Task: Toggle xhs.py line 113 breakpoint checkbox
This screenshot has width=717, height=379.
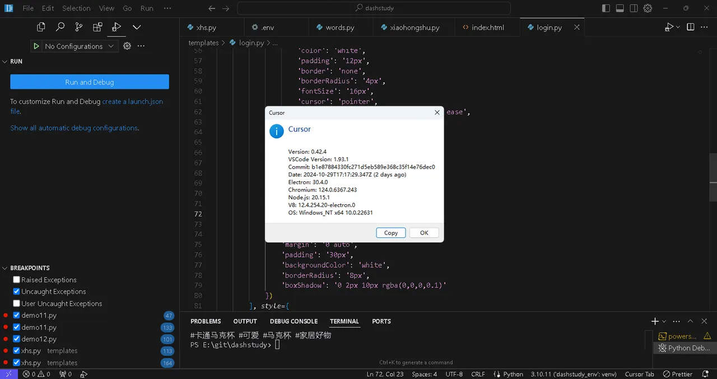Action: [x=16, y=350]
